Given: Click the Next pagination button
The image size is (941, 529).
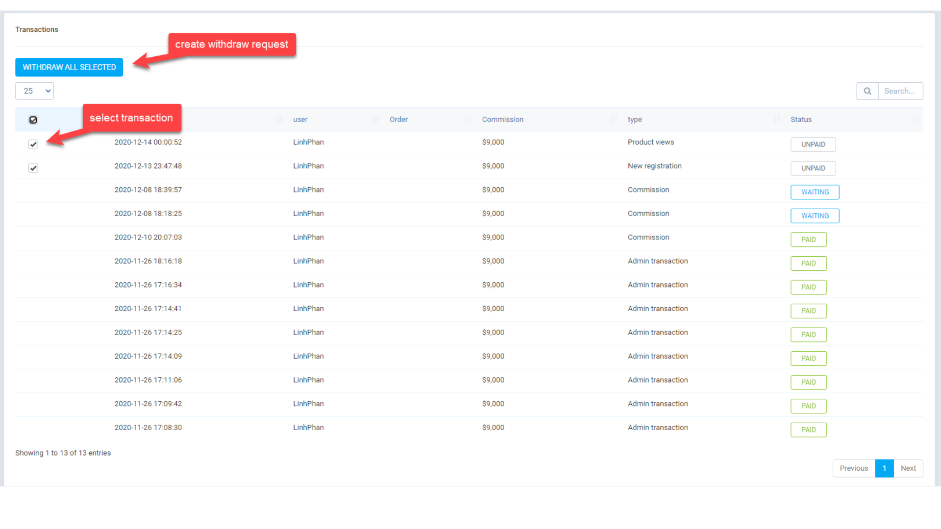Looking at the screenshot, I should tap(908, 468).
